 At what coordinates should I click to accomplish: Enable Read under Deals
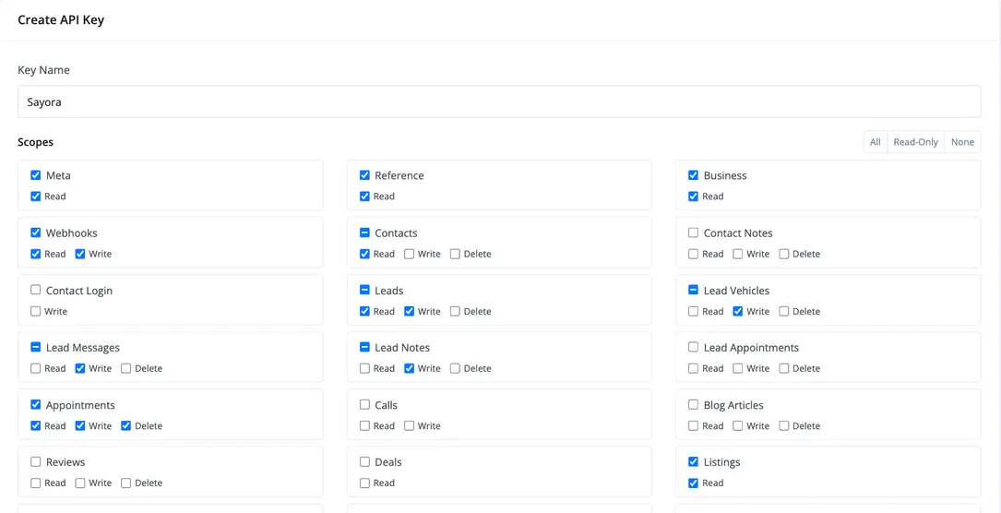(364, 483)
